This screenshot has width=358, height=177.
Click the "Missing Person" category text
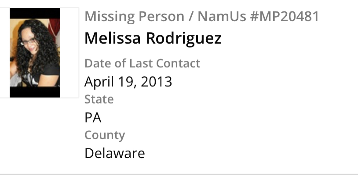pos(135,17)
